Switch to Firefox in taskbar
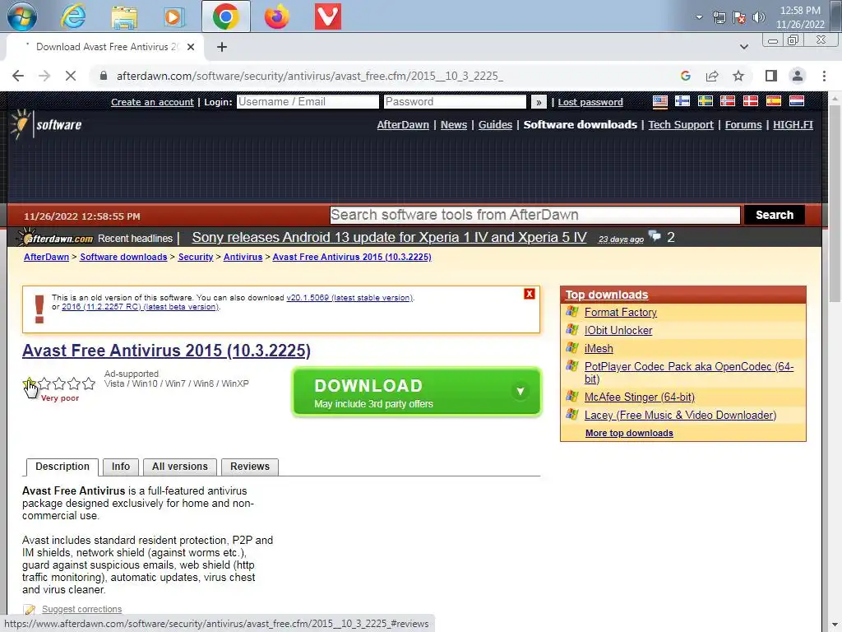This screenshot has width=842, height=632. [276, 16]
